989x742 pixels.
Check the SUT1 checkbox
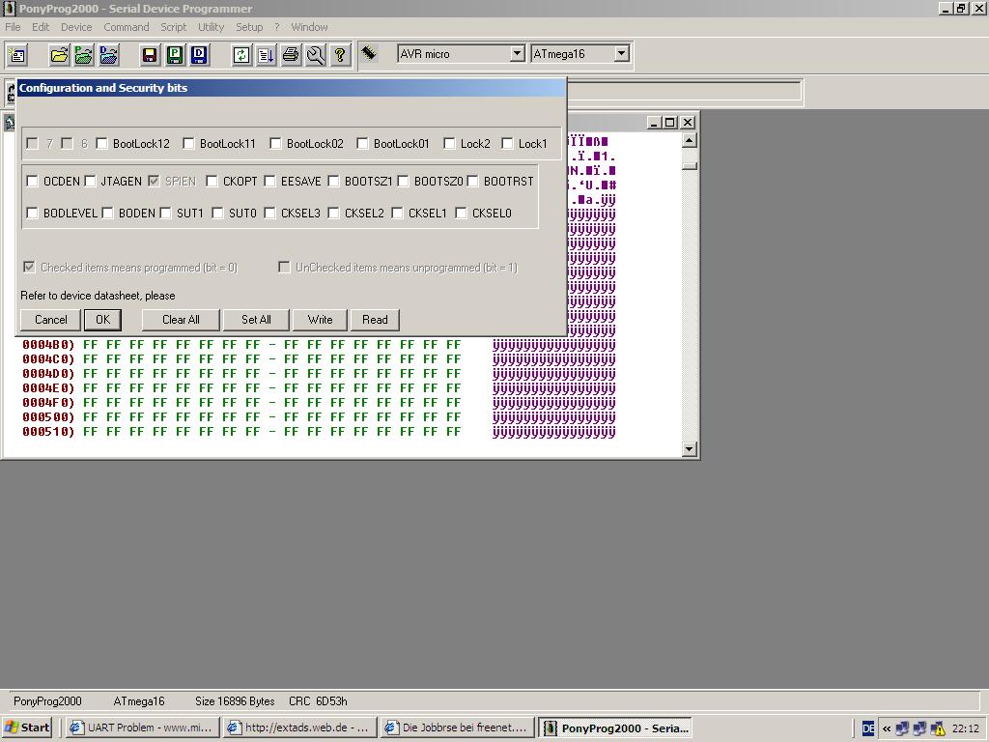tap(165, 214)
